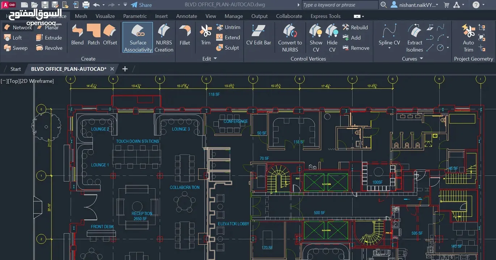Open the Customize Quick Access Toolbar dropdown
The height and width of the screenshot is (260, 496).
point(125,5)
